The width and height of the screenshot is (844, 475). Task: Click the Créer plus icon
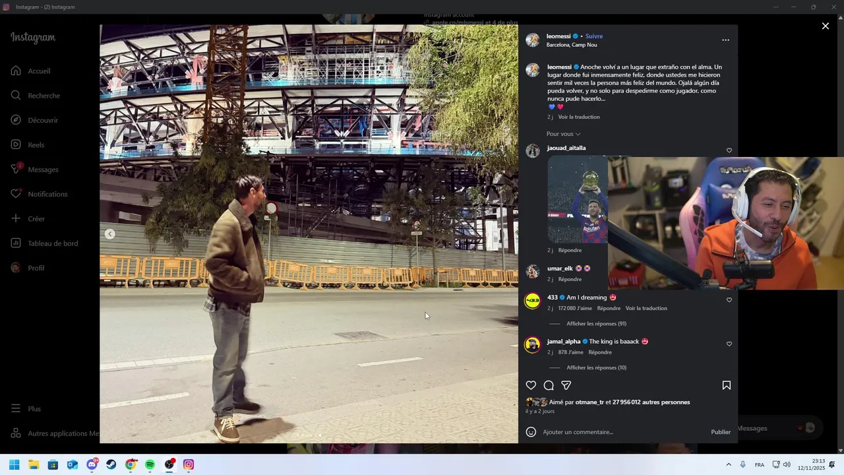[x=16, y=218]
